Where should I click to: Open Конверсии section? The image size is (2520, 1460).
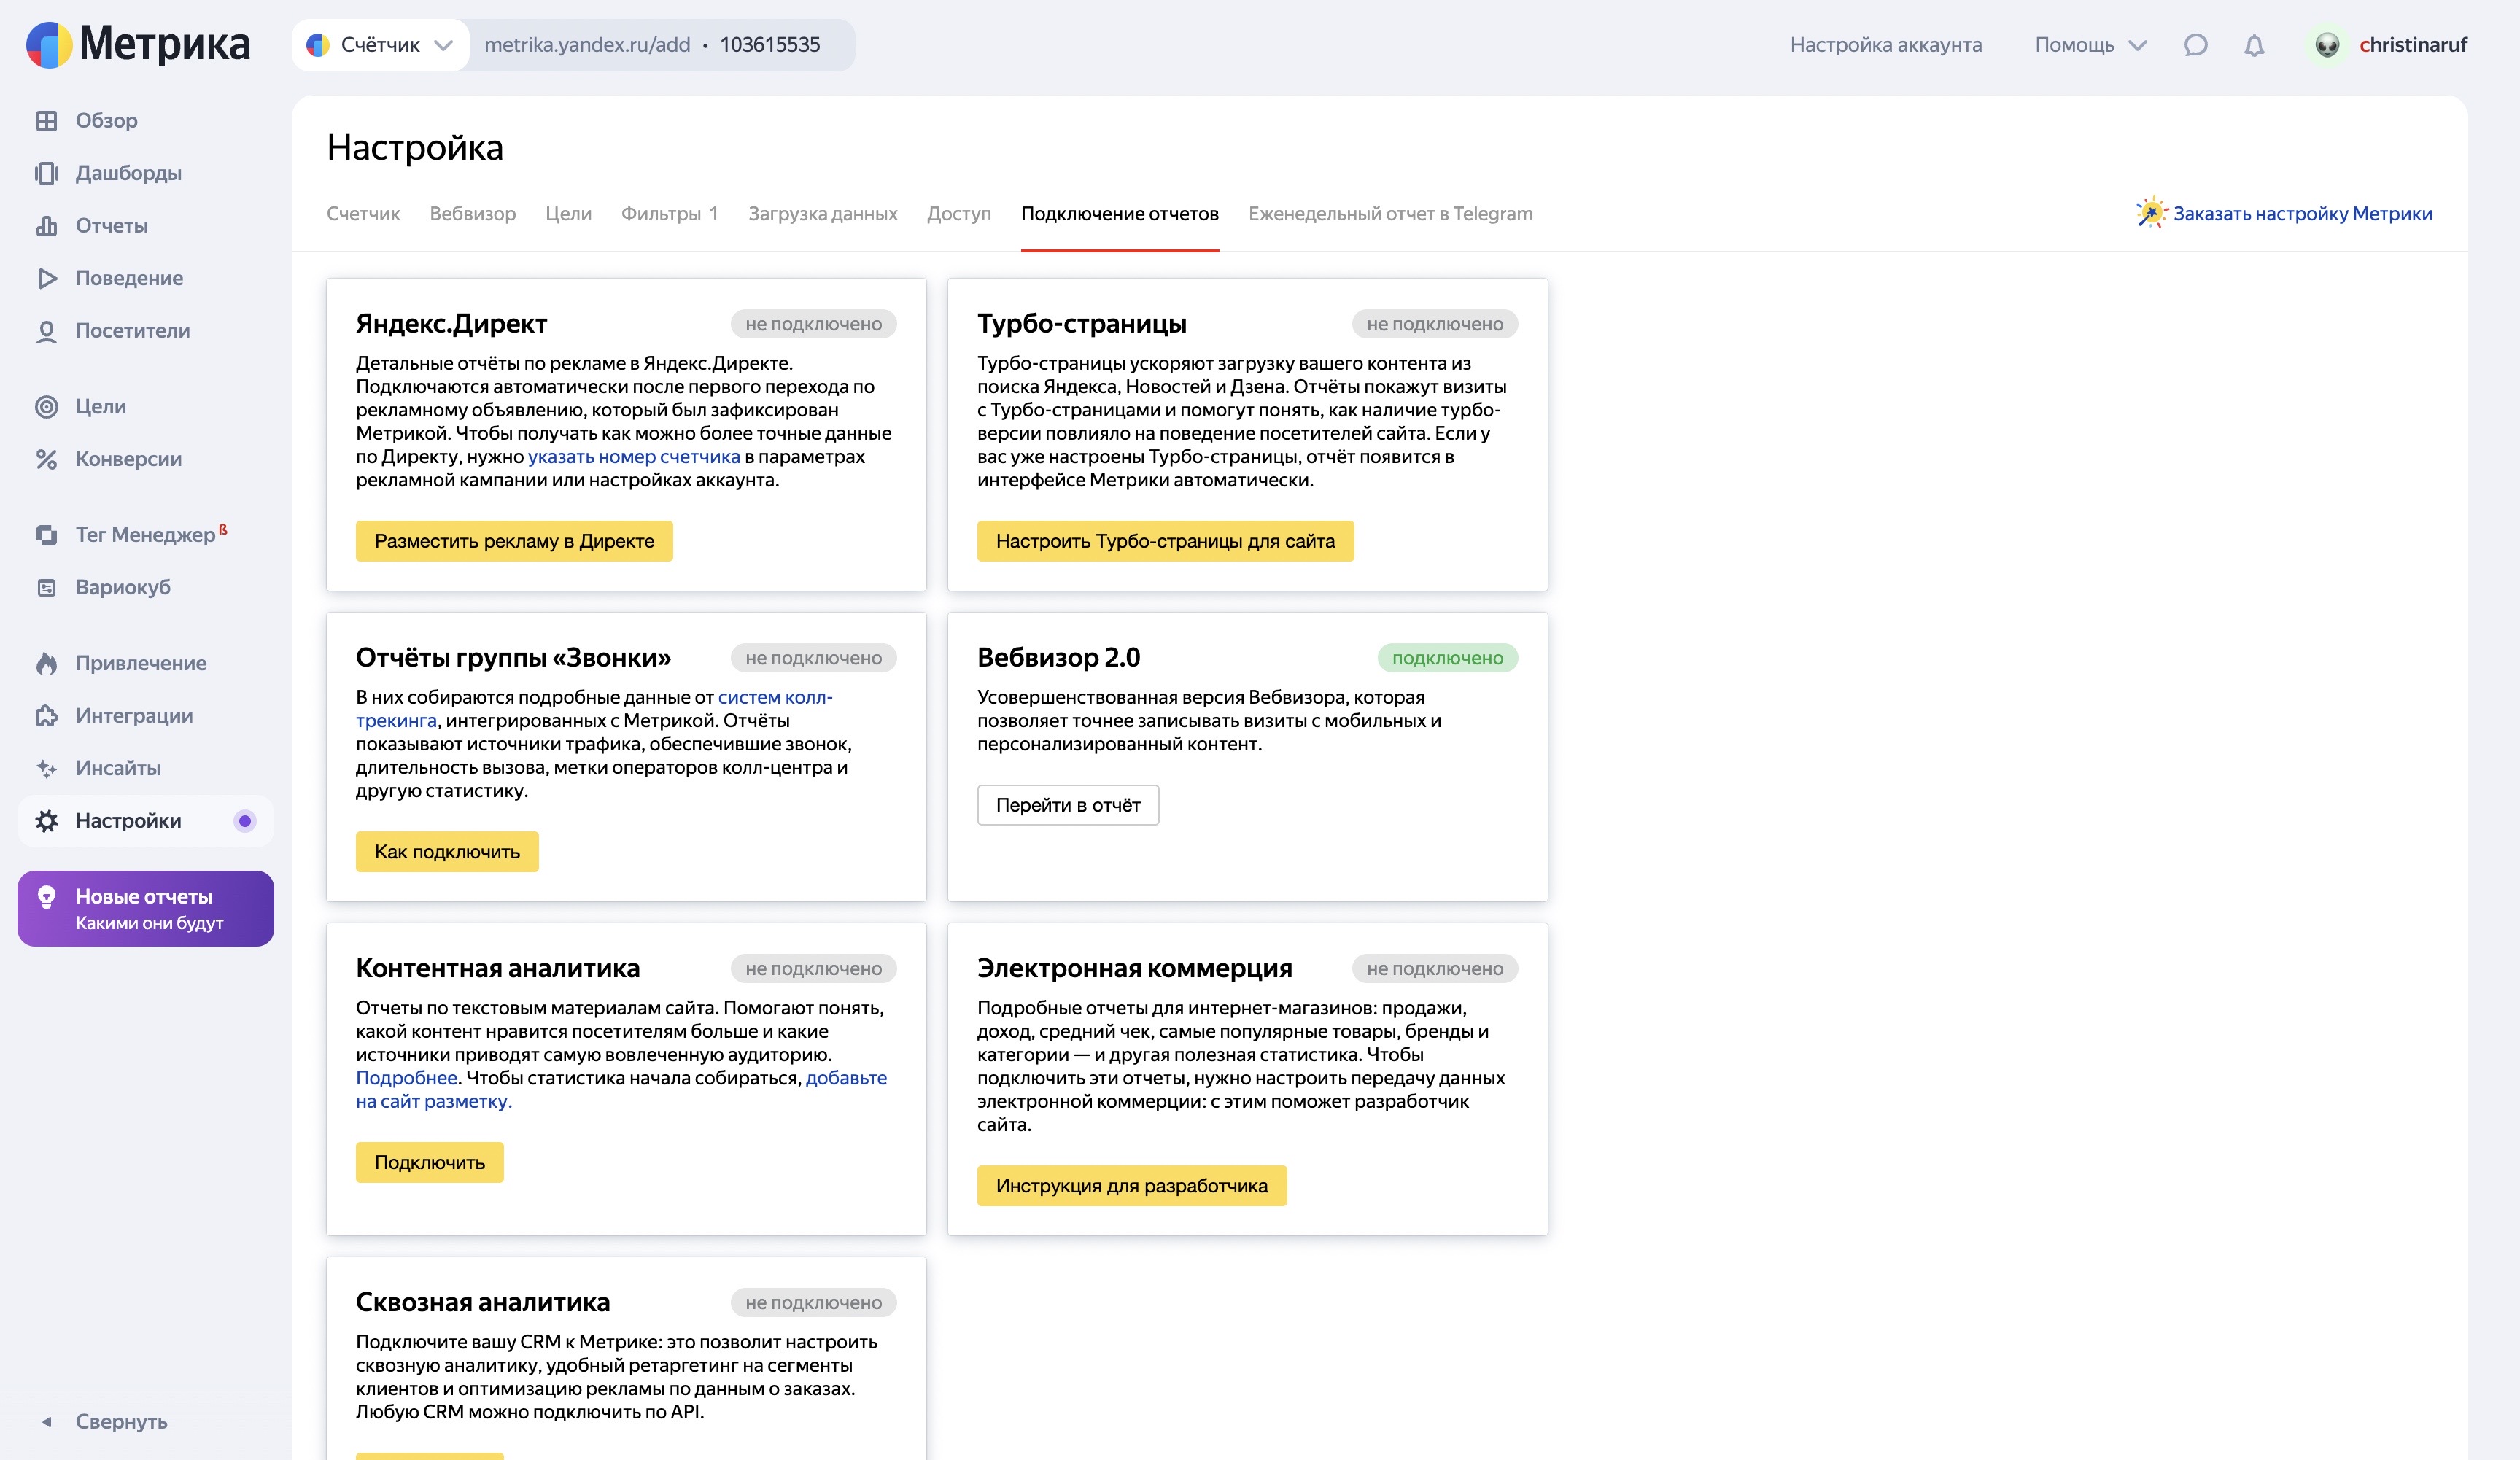(128, 459)
